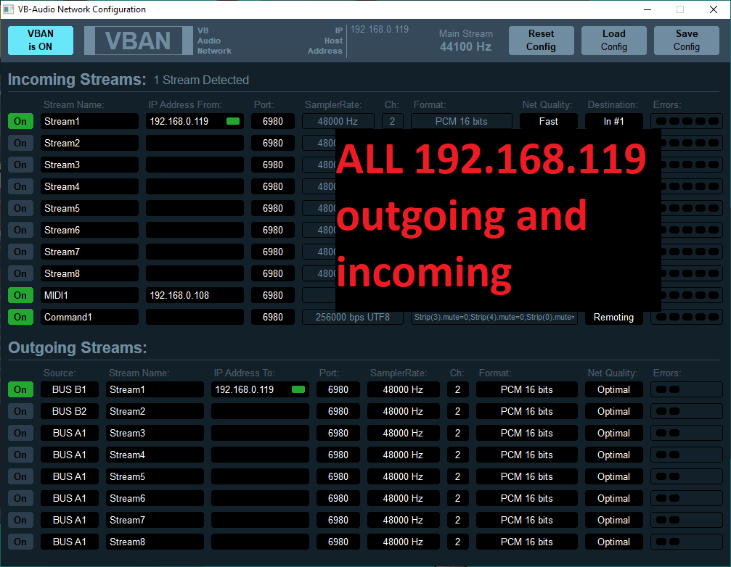The width and height of the screenshot is (731, 567).
Task: Open Load Config
Action: 614,41
